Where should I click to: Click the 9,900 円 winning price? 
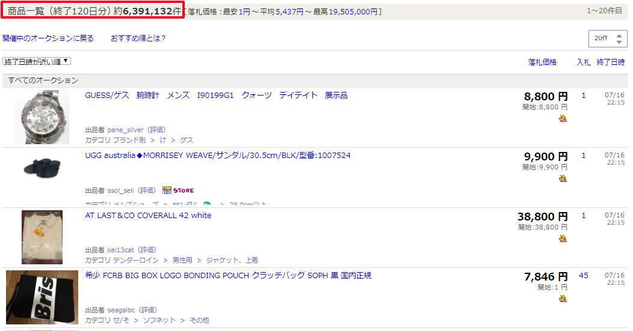pos(546,156)
